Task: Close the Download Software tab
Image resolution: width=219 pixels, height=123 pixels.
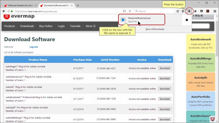Action: pyautogui.click(x=72, y=5)
